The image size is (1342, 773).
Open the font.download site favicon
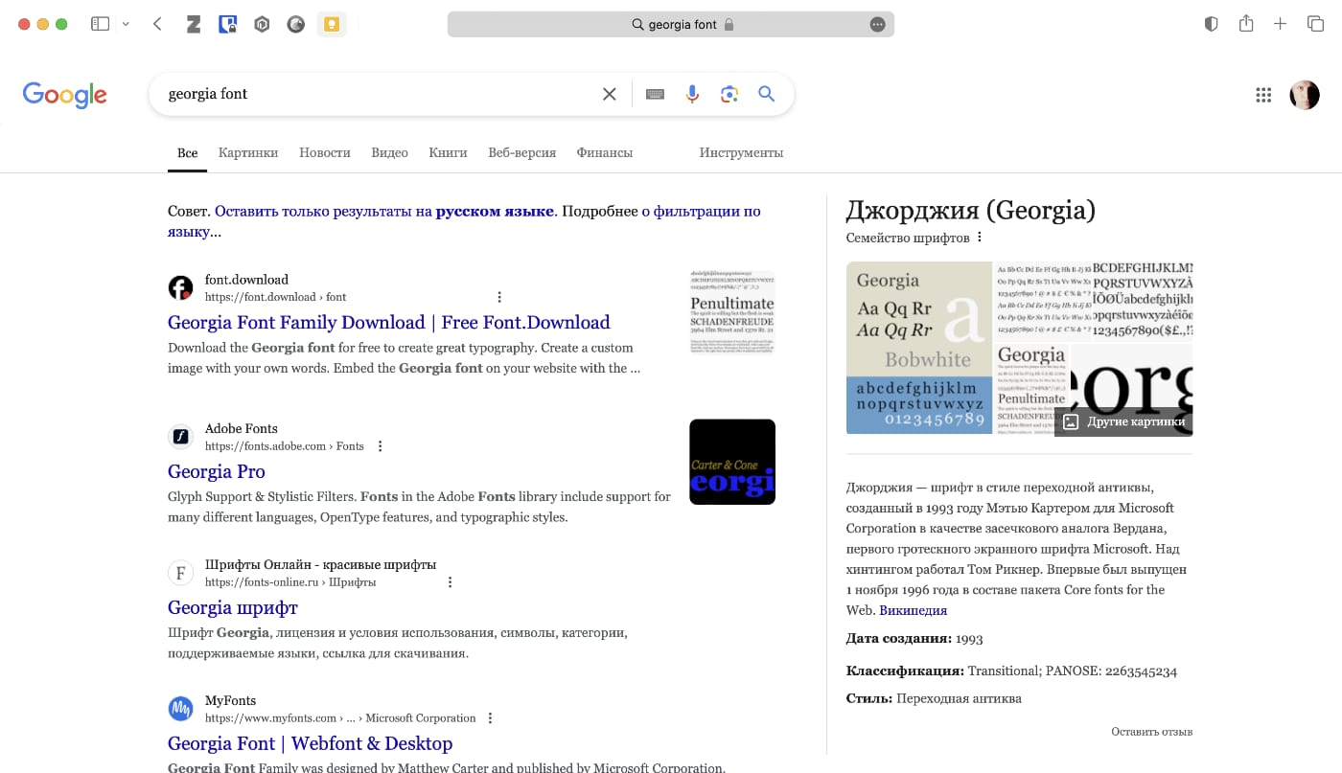point(180,287)
